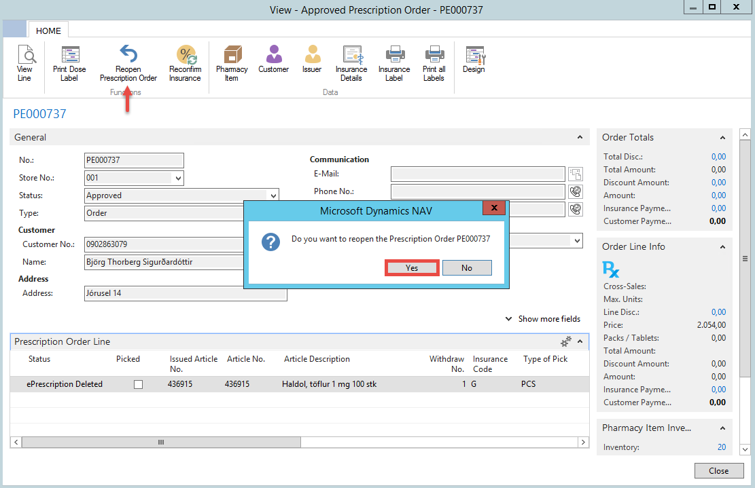Click the Customer No. input field

pyautogui.click(x=163, y=244)
